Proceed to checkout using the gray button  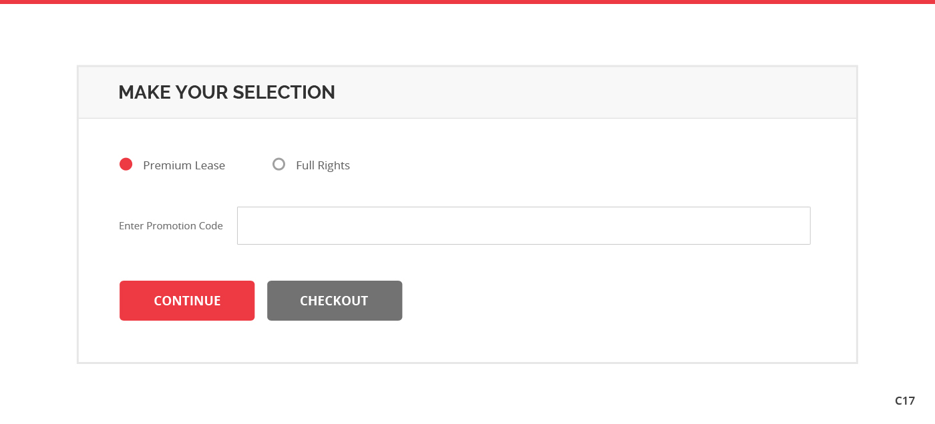point(334,301)
